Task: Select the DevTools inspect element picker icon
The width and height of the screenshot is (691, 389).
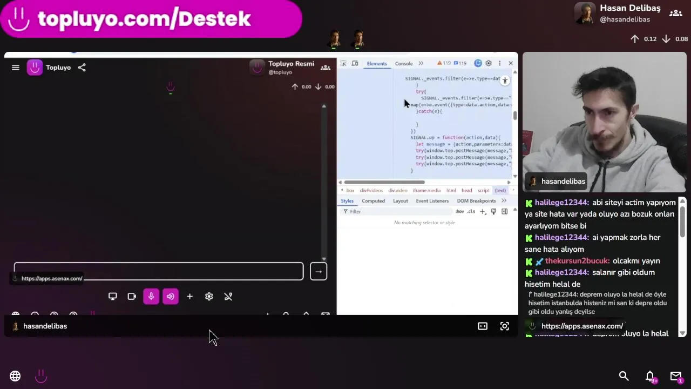Action: [343, 63]
